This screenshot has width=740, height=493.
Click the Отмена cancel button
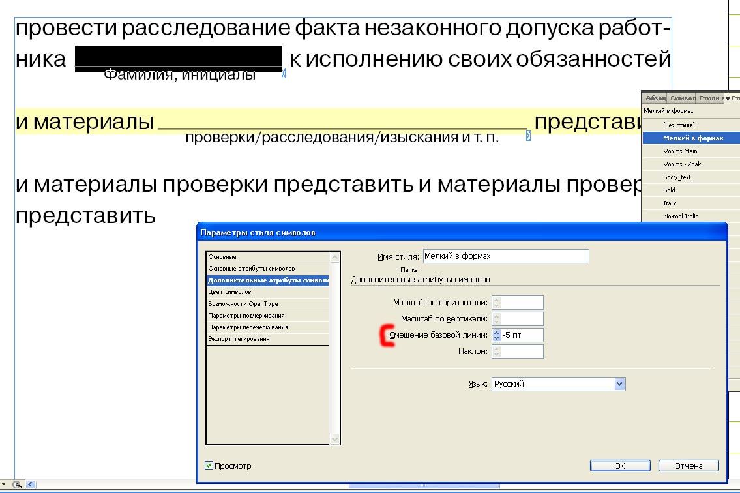pyautogui.click(x=688, y=466)
